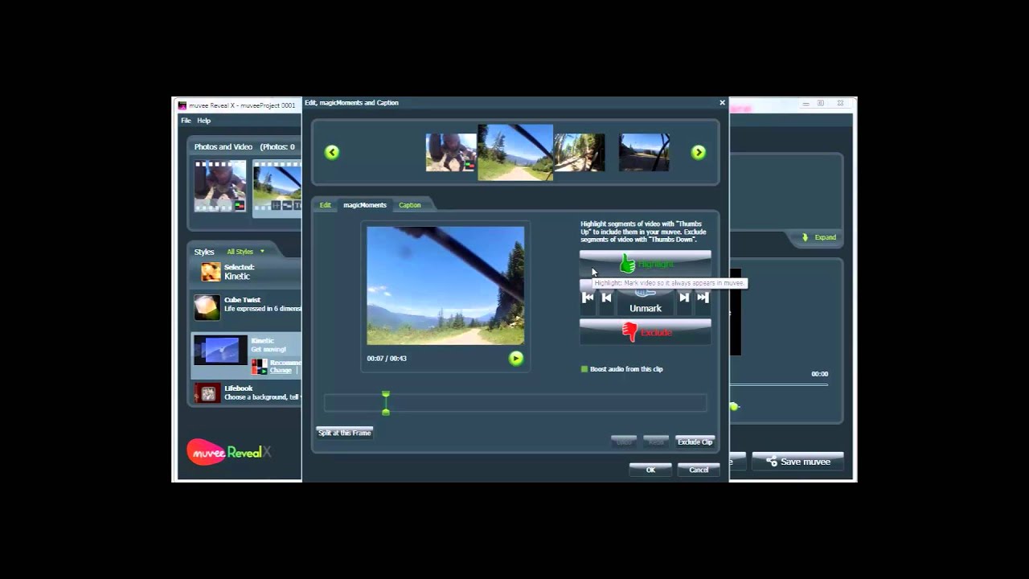Click the 00:07 / 00:43 time readout
The height and width of the screenshot is (579, 1029).
point(387,359)
